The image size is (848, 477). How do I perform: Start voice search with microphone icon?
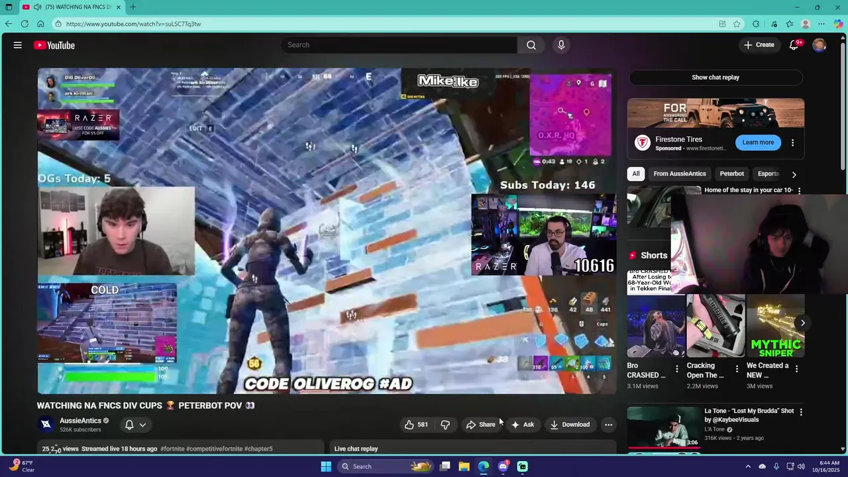(561, 45)
